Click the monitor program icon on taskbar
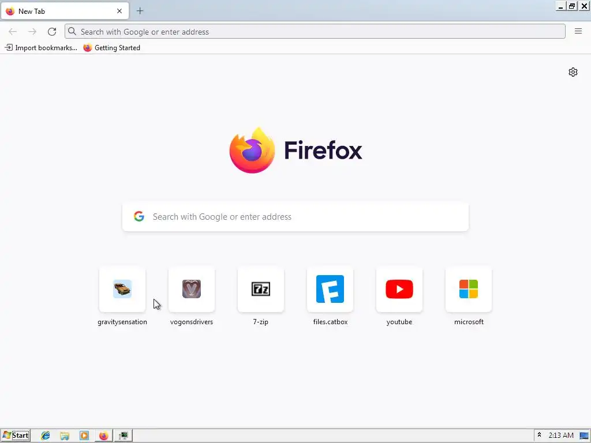The width and height of the screenshot is (591, 443). click(x=123, y=436)
